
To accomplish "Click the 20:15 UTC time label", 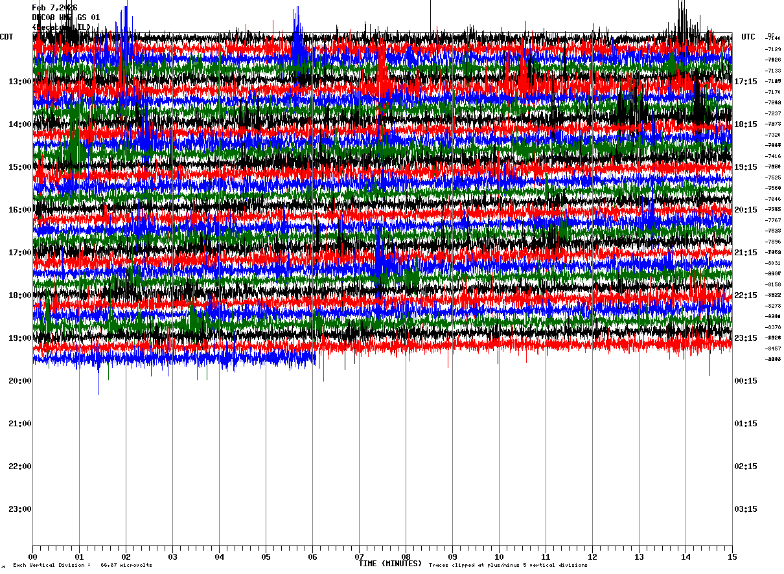I will point(746,210).
